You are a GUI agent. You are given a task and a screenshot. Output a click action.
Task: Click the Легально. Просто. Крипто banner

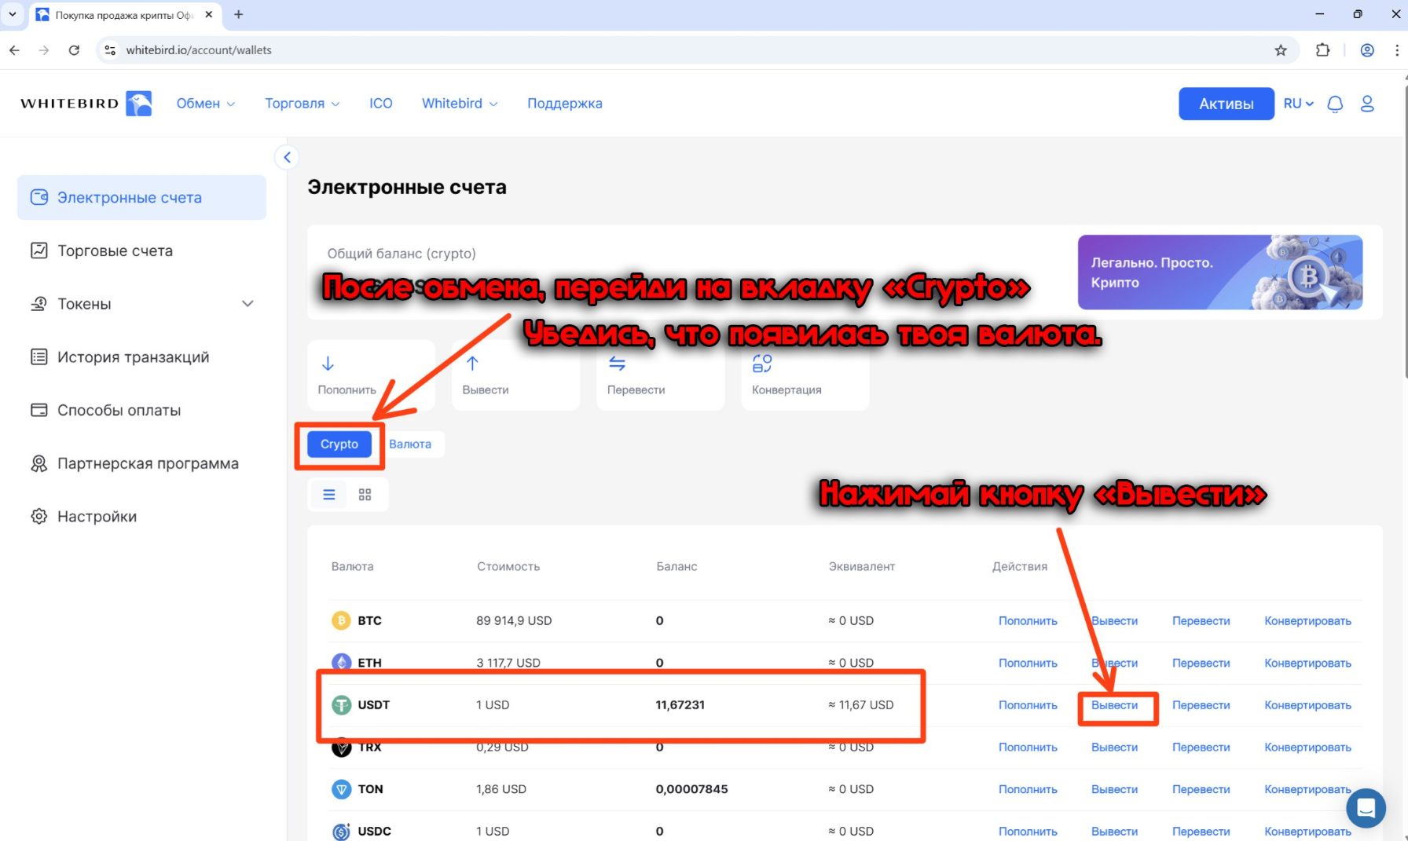point(1220,272)
